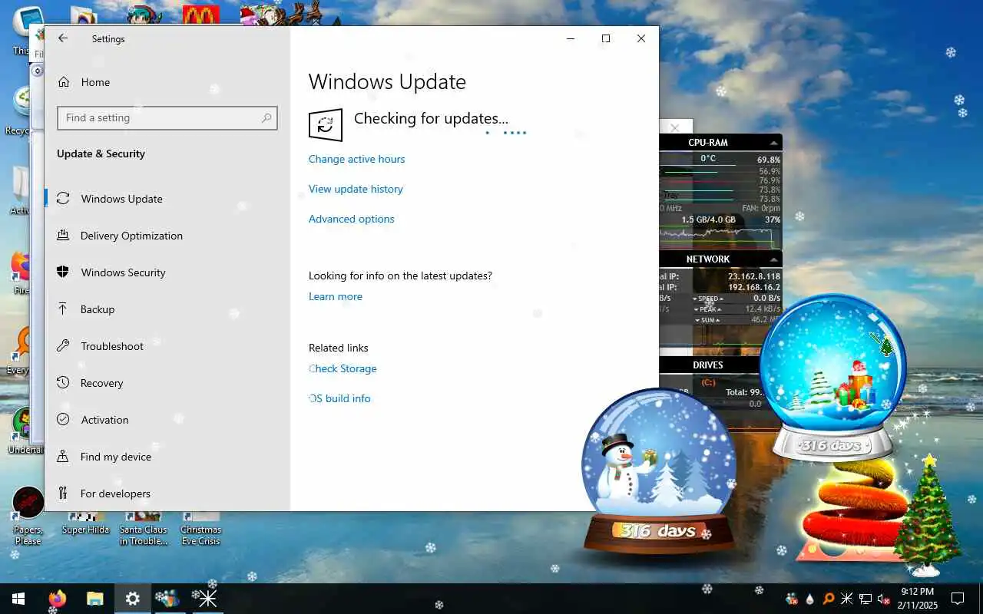
Task: Change the SUM selector in network widget
Action: point(708,320)
